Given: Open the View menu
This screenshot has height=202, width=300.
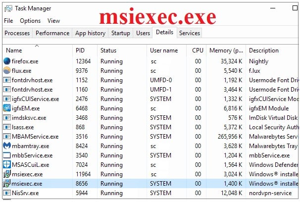Looking at the screenshot, I should tap(53, 21).
